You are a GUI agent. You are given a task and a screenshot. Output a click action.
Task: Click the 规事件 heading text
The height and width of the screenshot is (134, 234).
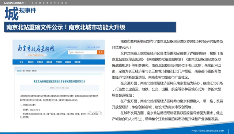28,11
